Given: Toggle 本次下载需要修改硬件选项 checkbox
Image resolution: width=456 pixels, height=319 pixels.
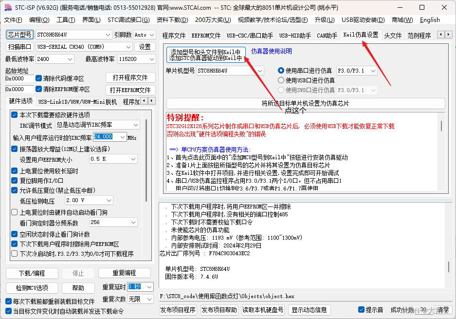Looking at the screenshot, I should (14, 114).
